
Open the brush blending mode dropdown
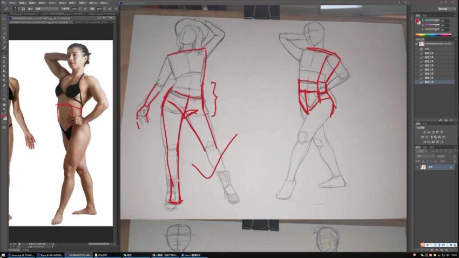46,9
